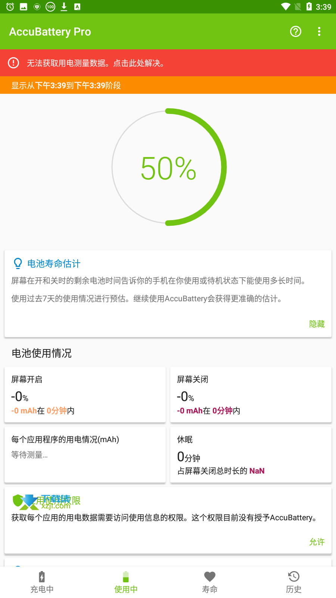This screenshot has height=598, width=336.
Task: Click 允许 to grant usage access
Action: [x=317, y=542]
